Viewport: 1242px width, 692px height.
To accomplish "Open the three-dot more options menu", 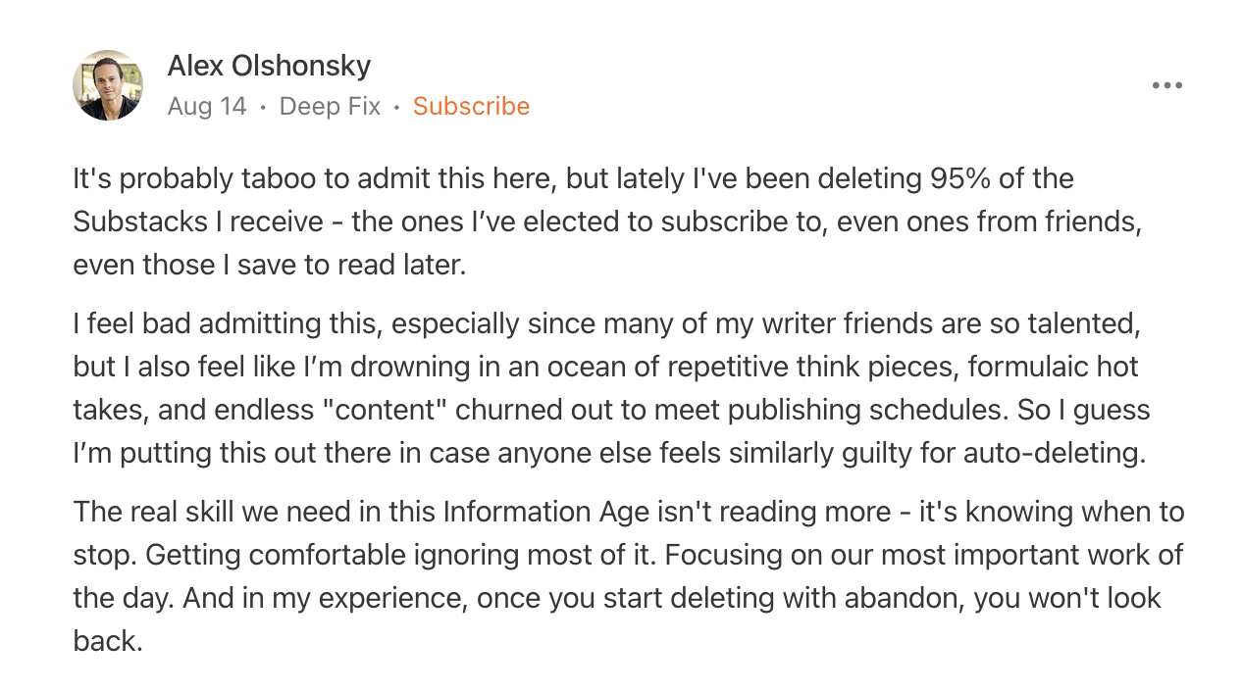I will (x=1166, y=85).
